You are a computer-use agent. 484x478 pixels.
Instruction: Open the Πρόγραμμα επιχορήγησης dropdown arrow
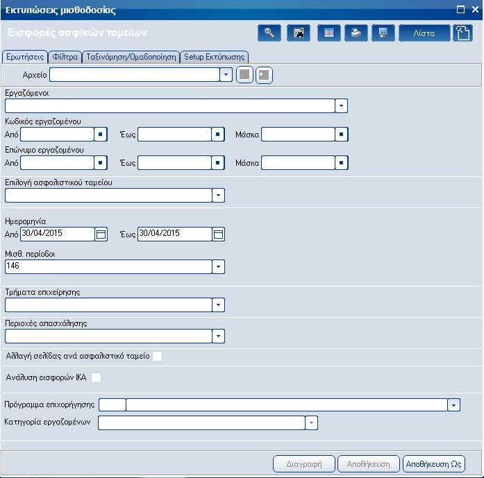tap(453, 405)
